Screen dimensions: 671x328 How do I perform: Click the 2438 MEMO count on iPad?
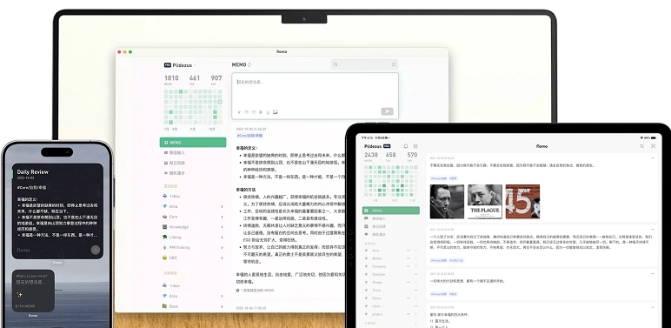pyautogui.click(x=371, y=157)
